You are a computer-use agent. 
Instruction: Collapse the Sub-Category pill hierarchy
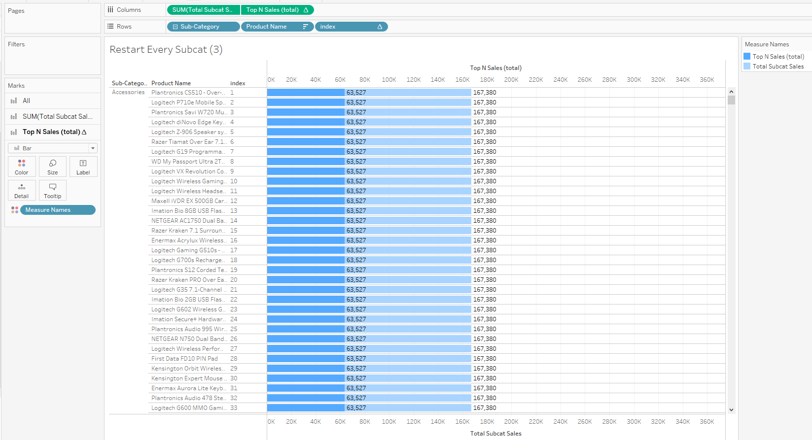tap(175, 27)
